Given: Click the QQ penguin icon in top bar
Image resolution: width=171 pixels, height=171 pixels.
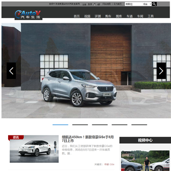Looking at the screenshot, I should (x=95, y=4).
